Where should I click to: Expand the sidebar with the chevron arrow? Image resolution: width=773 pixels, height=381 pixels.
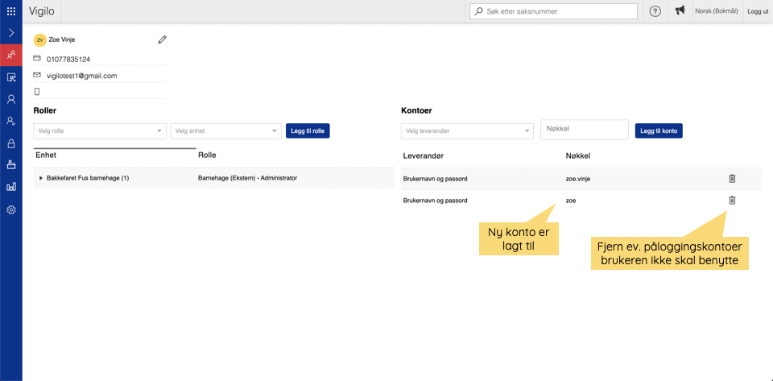pyautogui.click(x=11, y=33)
